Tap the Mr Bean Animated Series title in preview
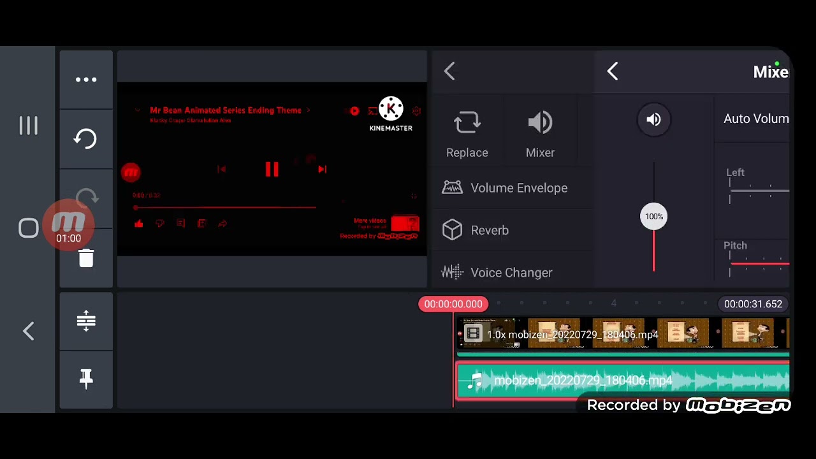 click(x=226, y=110)
